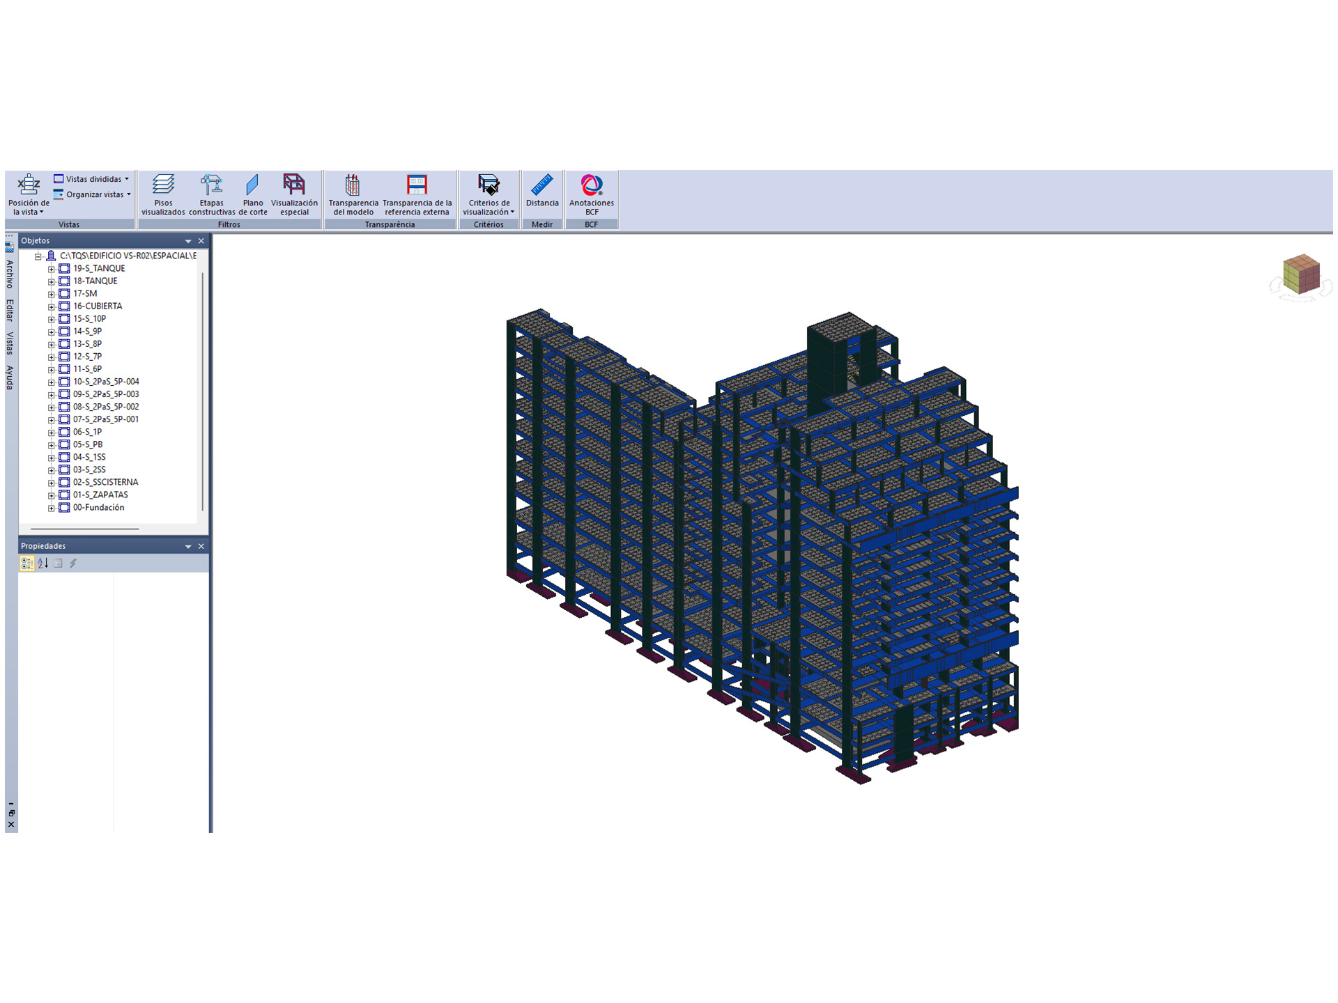Viewport: 1338px width, 1003px height.
Task: Open Vistas divididas dropdown
Action: (x=92, y=179)
